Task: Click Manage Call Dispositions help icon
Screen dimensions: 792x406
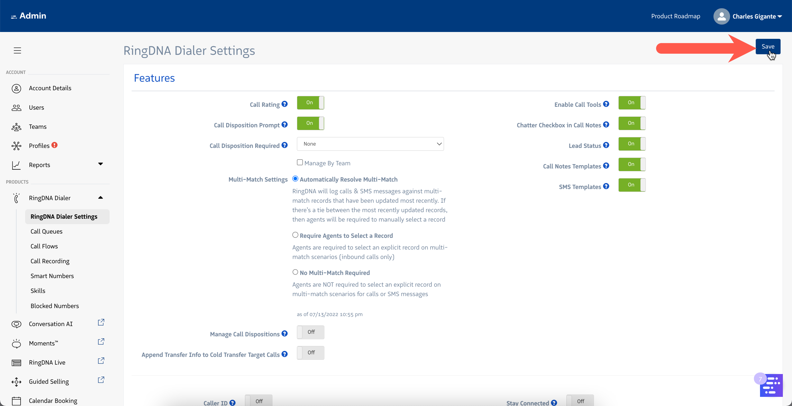Action: point(284,333)
